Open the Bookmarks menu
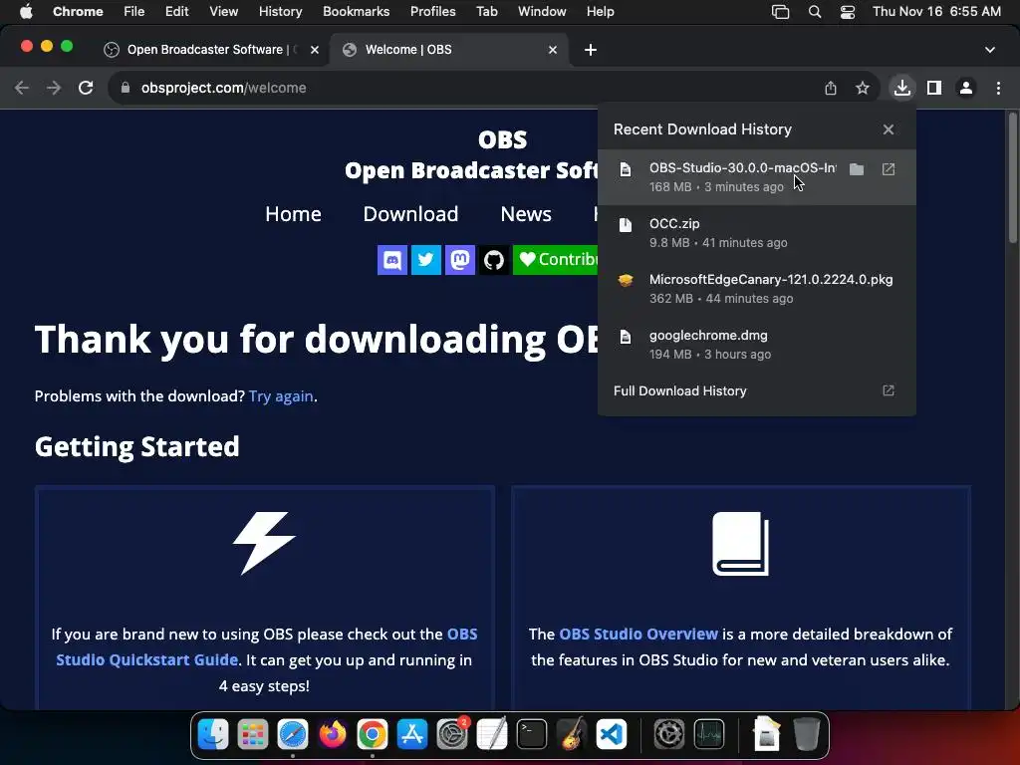This screenshot has height=765, width=1020. [x=356, y=12]
